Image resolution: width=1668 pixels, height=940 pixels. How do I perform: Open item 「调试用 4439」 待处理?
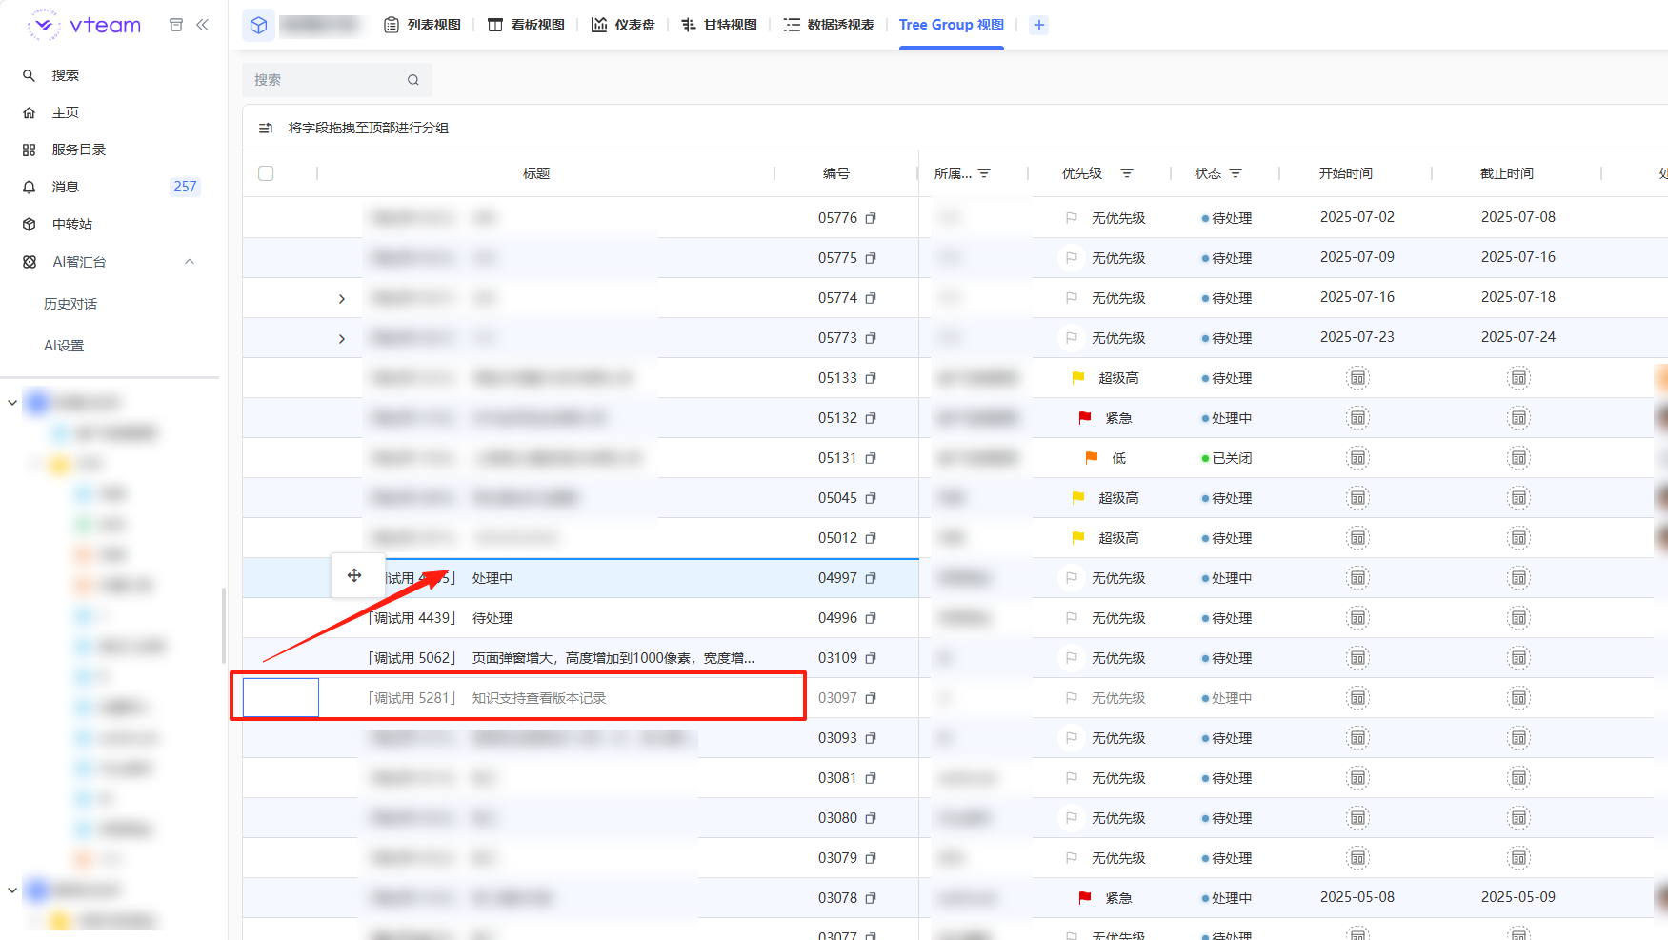[440, 618]
